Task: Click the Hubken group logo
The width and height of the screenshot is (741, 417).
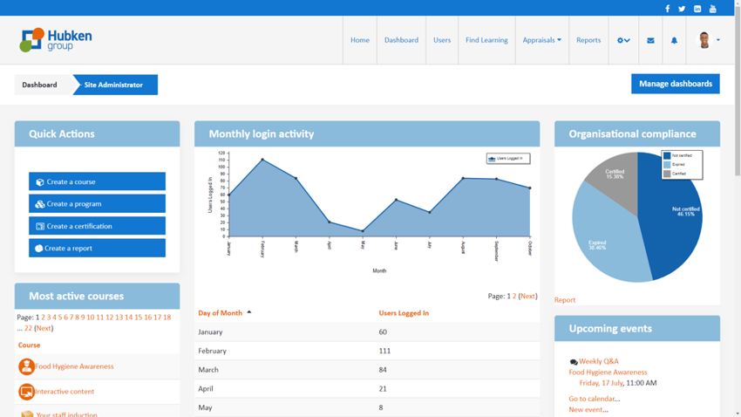Action: tap(56, 40)
